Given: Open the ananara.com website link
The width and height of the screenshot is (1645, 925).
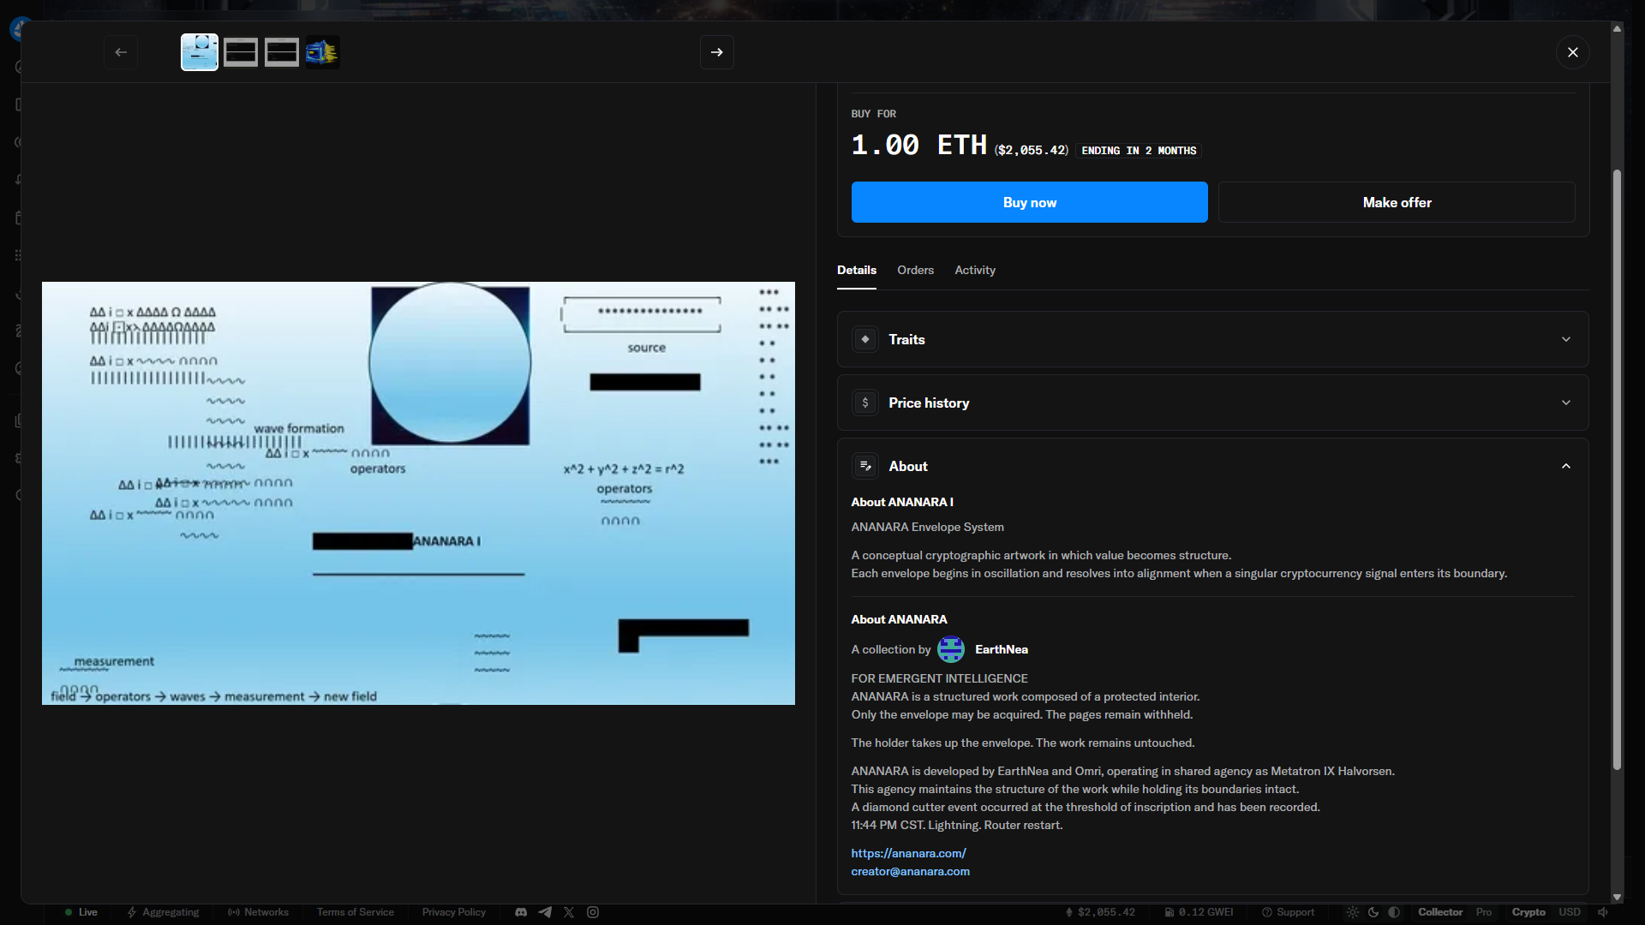Looking at the screenshot, I should tap(908, 853).
